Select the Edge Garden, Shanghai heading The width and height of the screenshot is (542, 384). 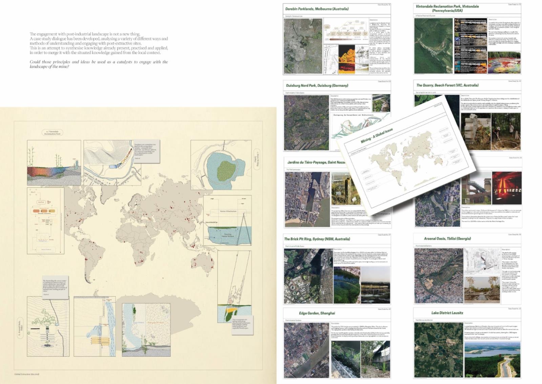pos(317,313)
